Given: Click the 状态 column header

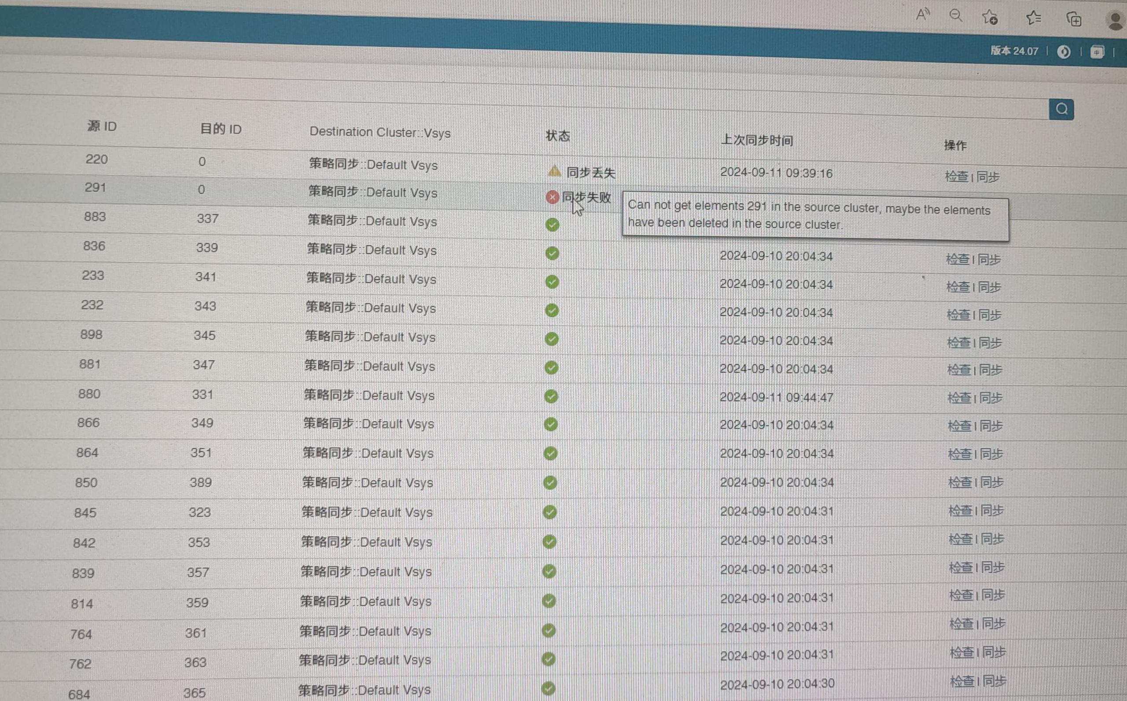Looking at the screenshot, I should (558, 136).
